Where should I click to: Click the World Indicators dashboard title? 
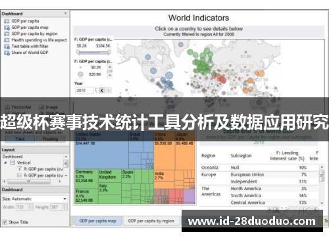pos(199,18)
